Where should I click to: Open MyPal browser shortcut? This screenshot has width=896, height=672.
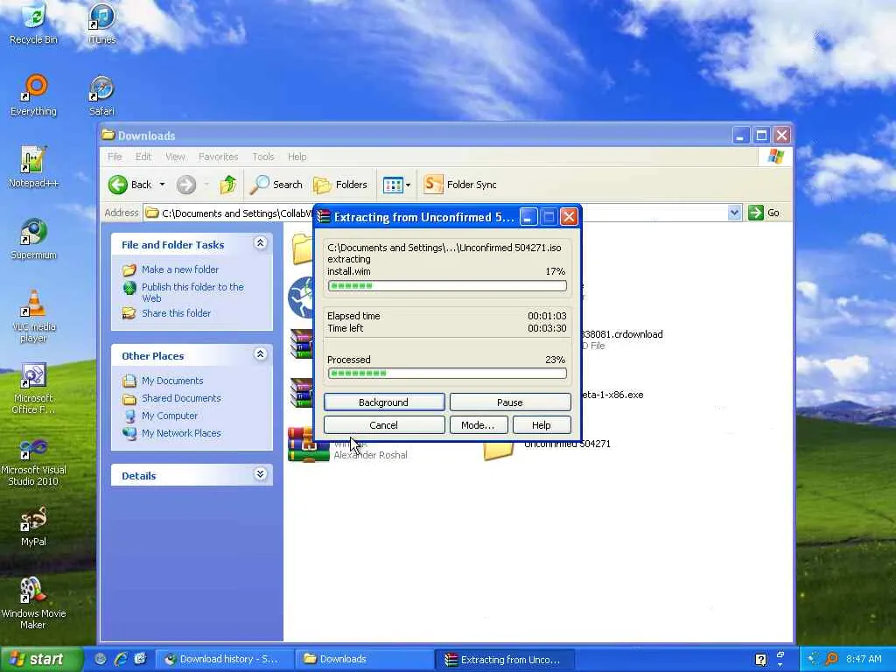[x=33, y=526]
